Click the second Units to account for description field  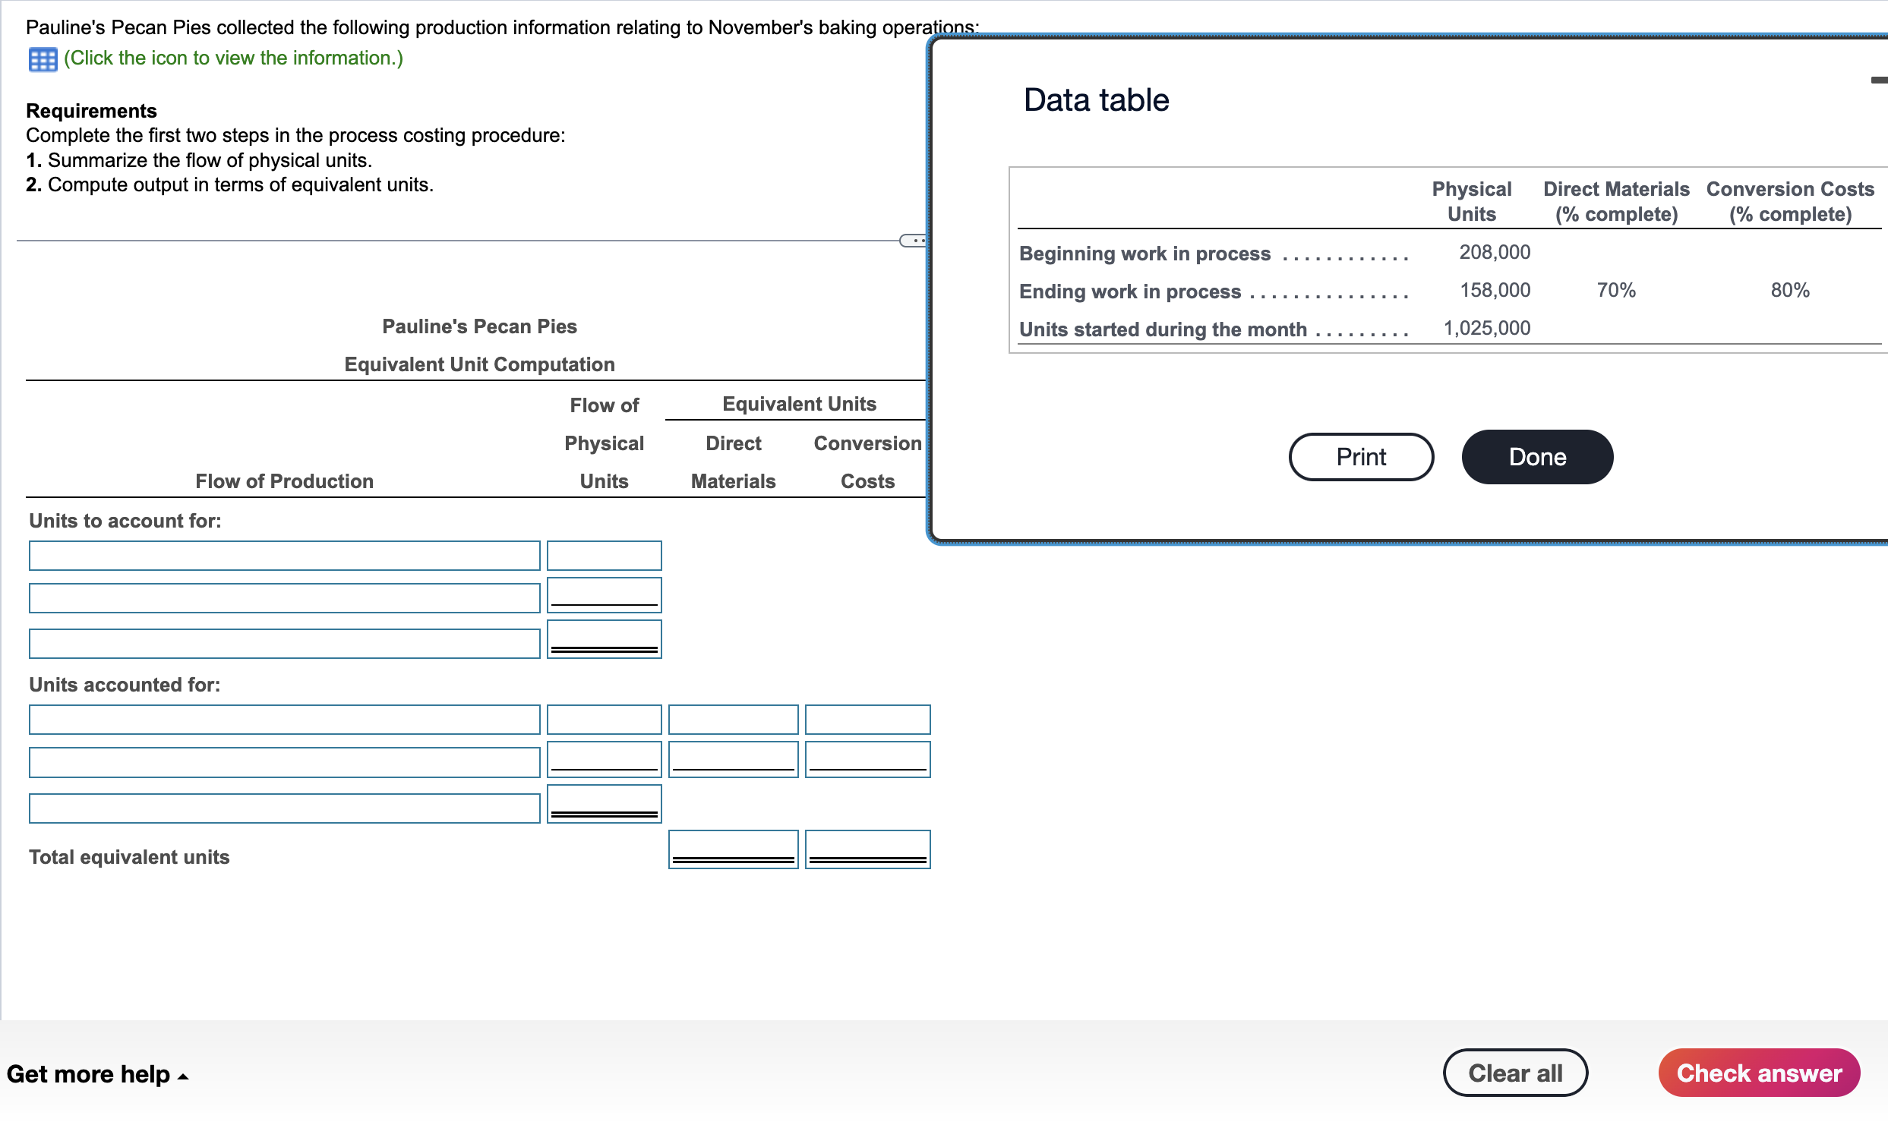pyautogui.click(x=284, y=597)
